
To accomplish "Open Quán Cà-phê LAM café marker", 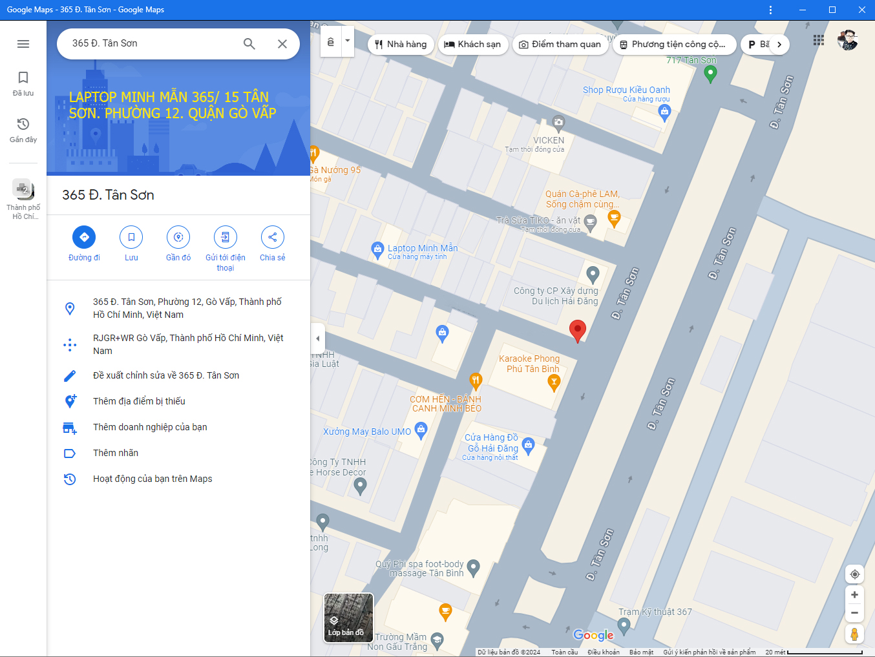I will point(614,218).
